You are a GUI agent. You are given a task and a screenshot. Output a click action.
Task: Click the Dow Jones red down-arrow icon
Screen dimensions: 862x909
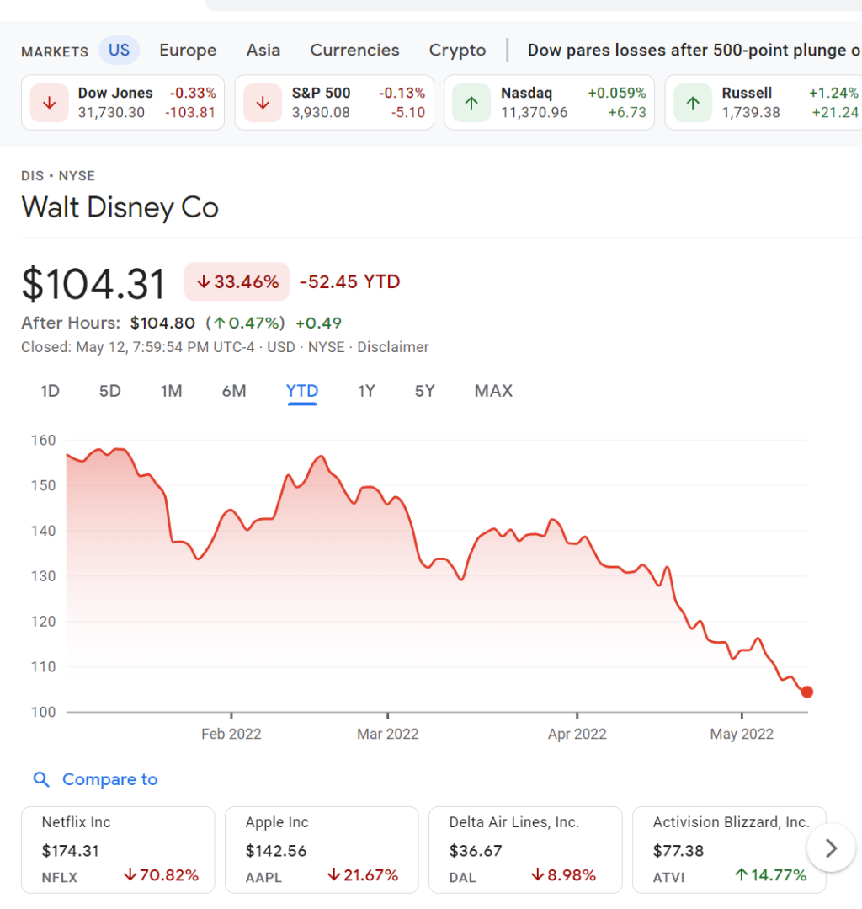[x=50, y=103]
